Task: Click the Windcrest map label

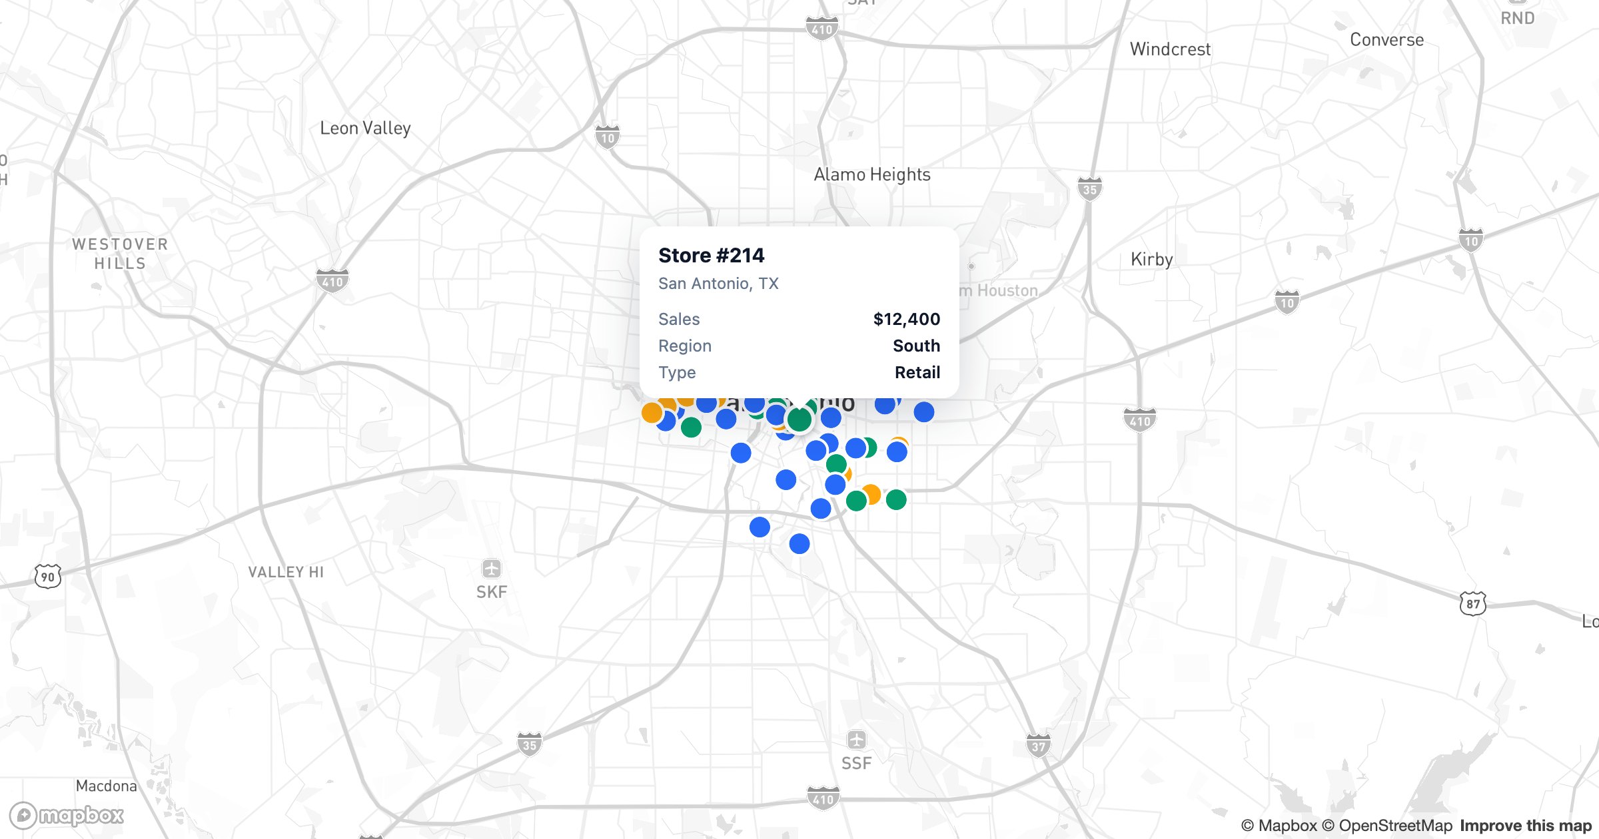Action: click(x=1170, y=49)
